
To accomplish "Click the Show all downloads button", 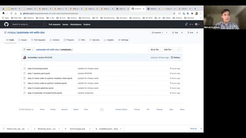I will tap(193, 129).
